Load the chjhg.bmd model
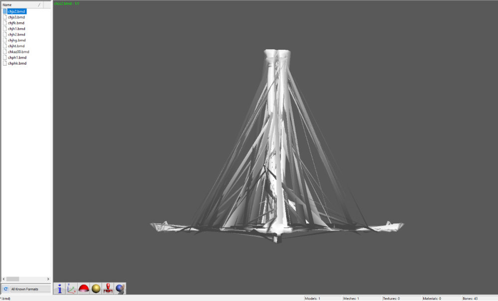The height and width of the screenshot is (301, 498). [16, 40]
